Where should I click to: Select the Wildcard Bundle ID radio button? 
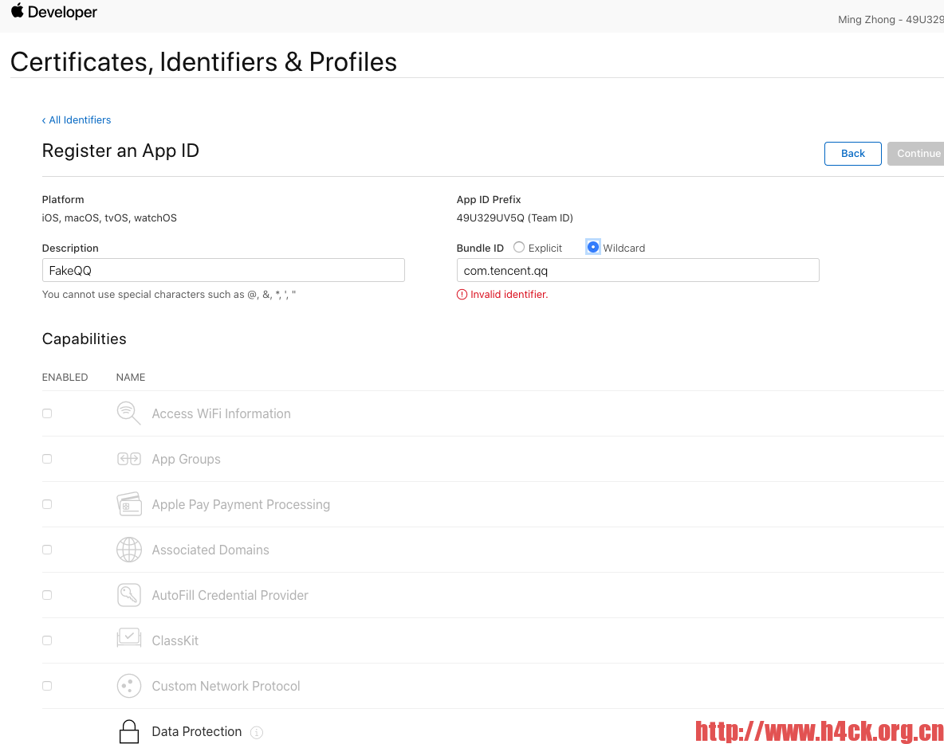pos(593,247)
